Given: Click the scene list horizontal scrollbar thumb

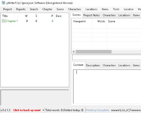Looking at the screenshot, I should tap(94, 51).
